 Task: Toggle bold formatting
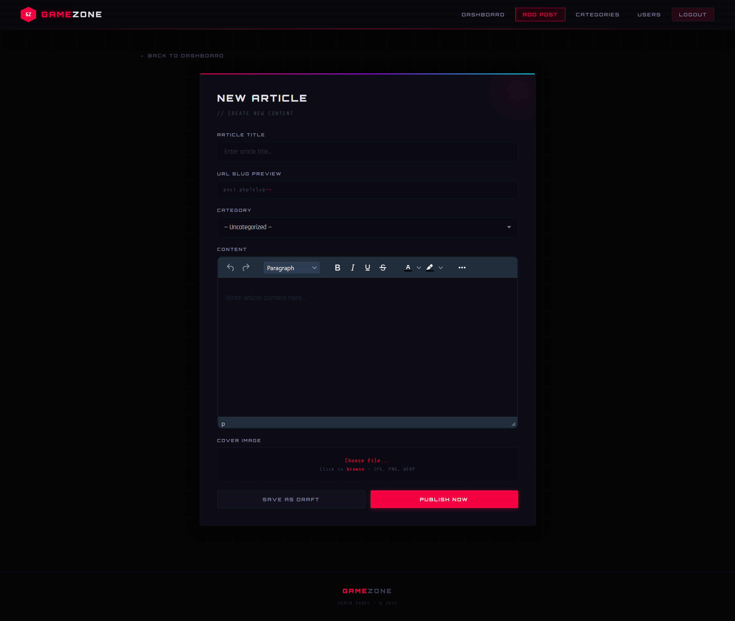coord(338,268)
